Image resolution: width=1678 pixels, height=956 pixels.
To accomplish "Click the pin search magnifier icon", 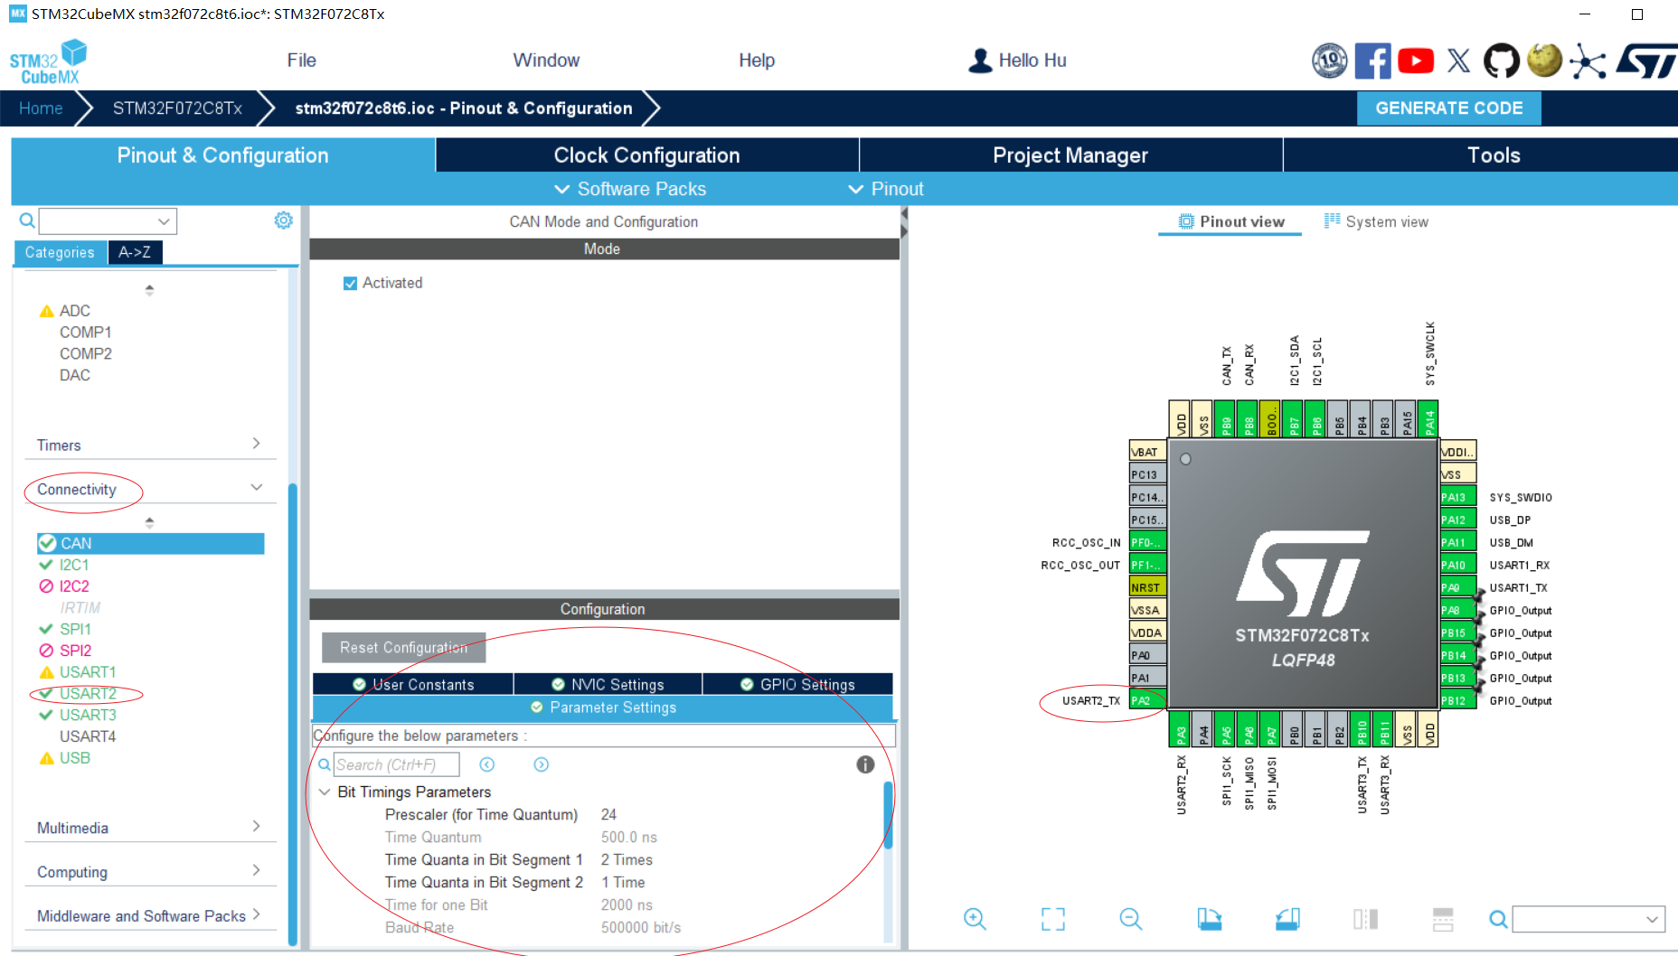I will 1498,919.
